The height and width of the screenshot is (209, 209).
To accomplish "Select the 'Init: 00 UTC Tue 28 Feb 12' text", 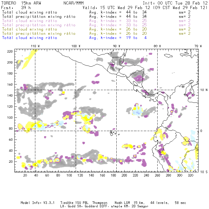I will click(175, 3).
